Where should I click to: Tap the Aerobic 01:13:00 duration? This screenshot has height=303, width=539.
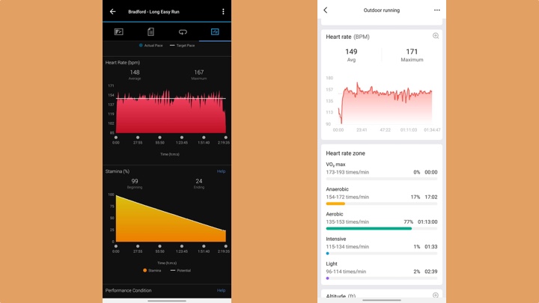coord(427,221)
